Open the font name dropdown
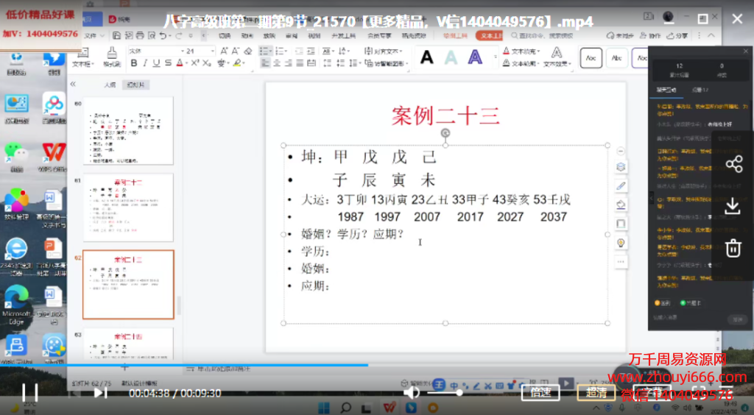 point(183,51)
